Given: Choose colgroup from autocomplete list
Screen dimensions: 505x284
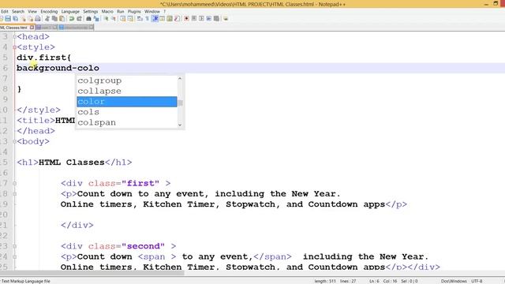Looking at the screenshot, I should pyautogui.click(x=127, y=80).
